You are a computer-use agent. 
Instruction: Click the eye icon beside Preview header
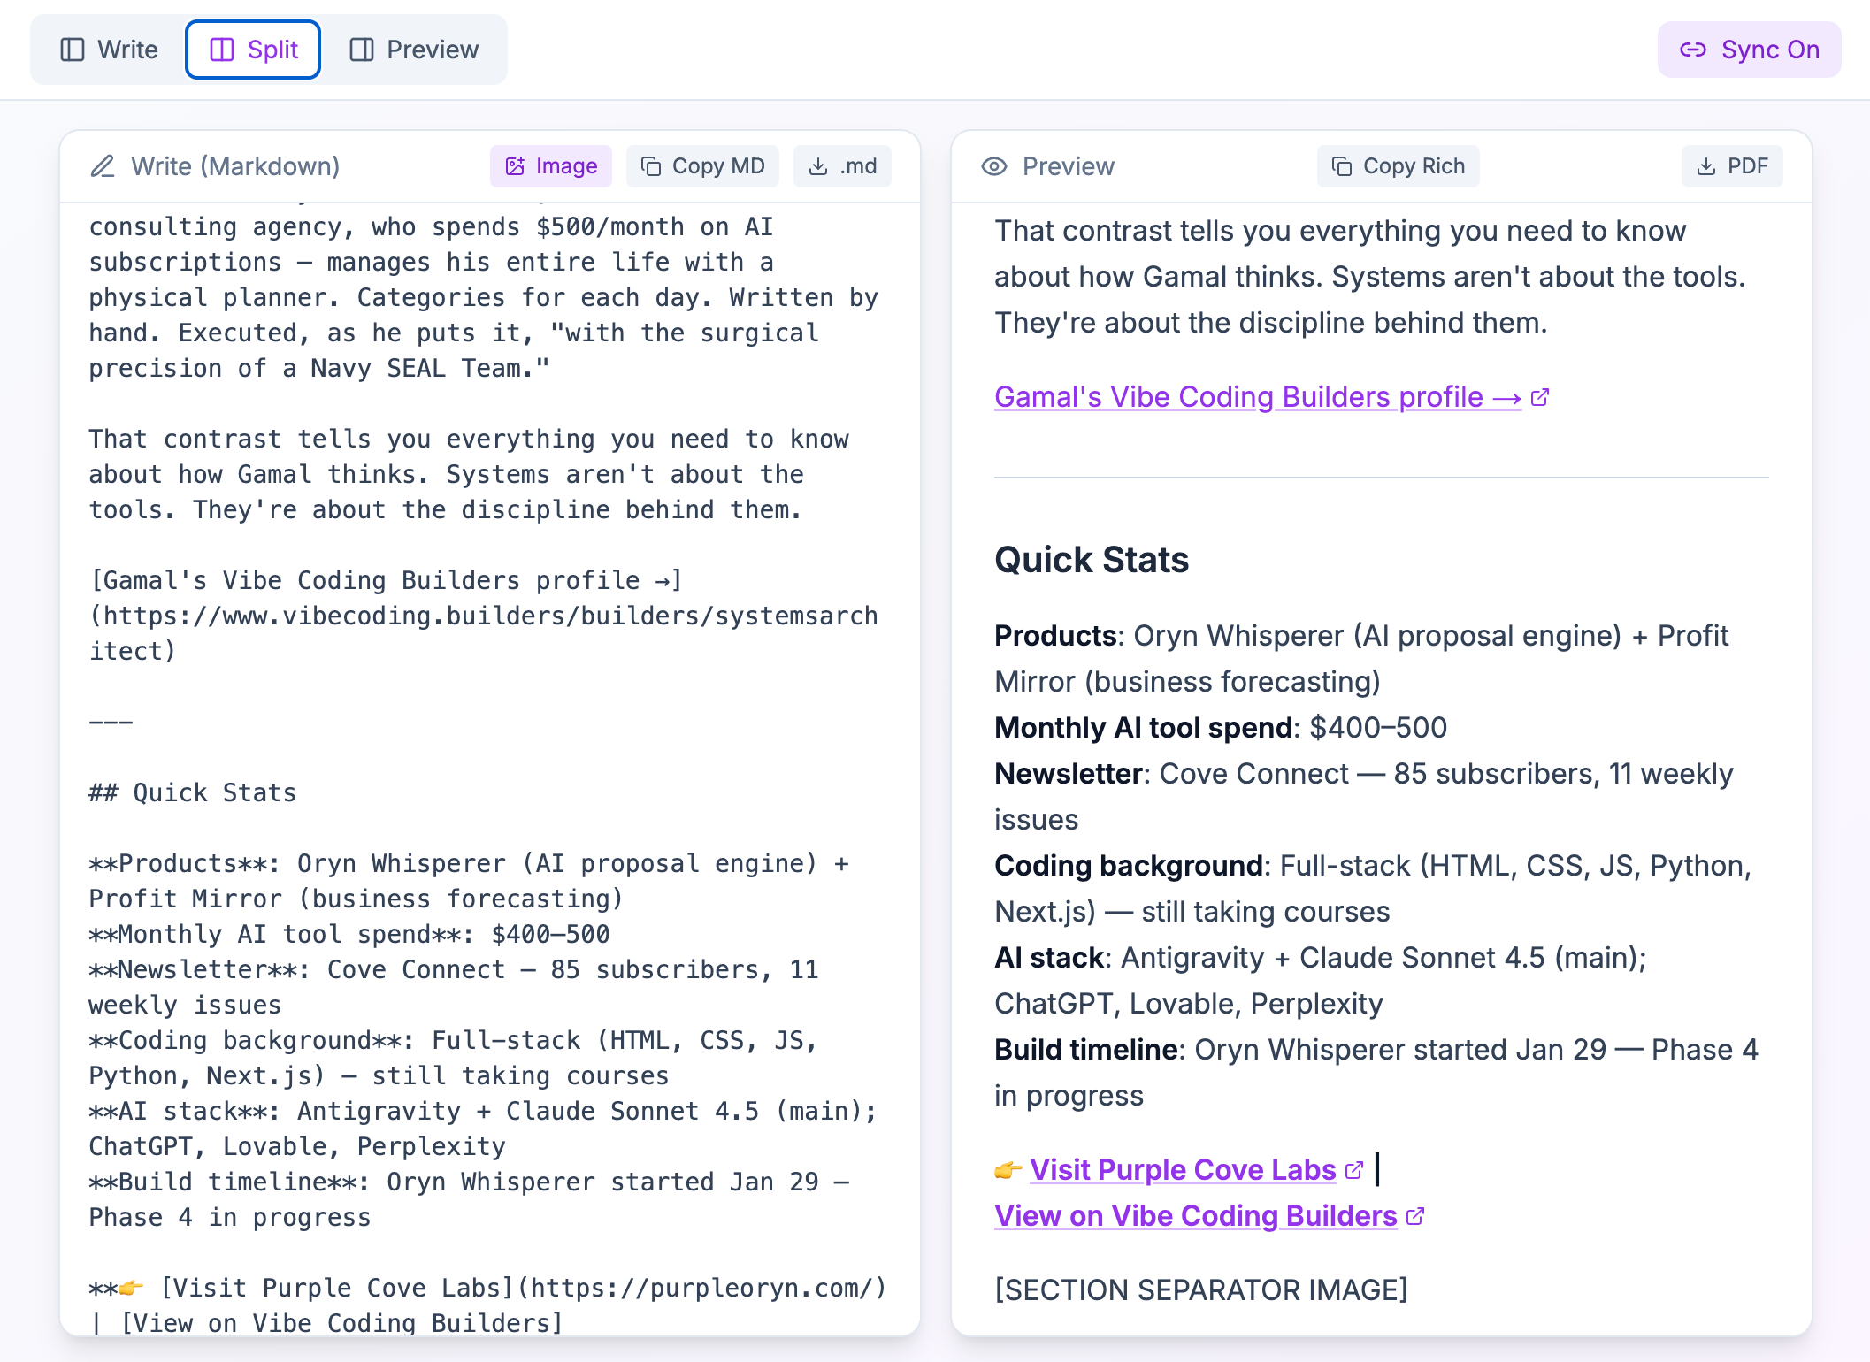(x=994, y=166)
